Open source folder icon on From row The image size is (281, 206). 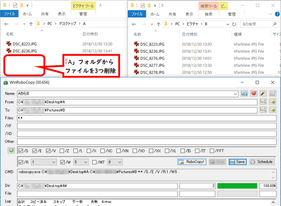pos(272,101)
